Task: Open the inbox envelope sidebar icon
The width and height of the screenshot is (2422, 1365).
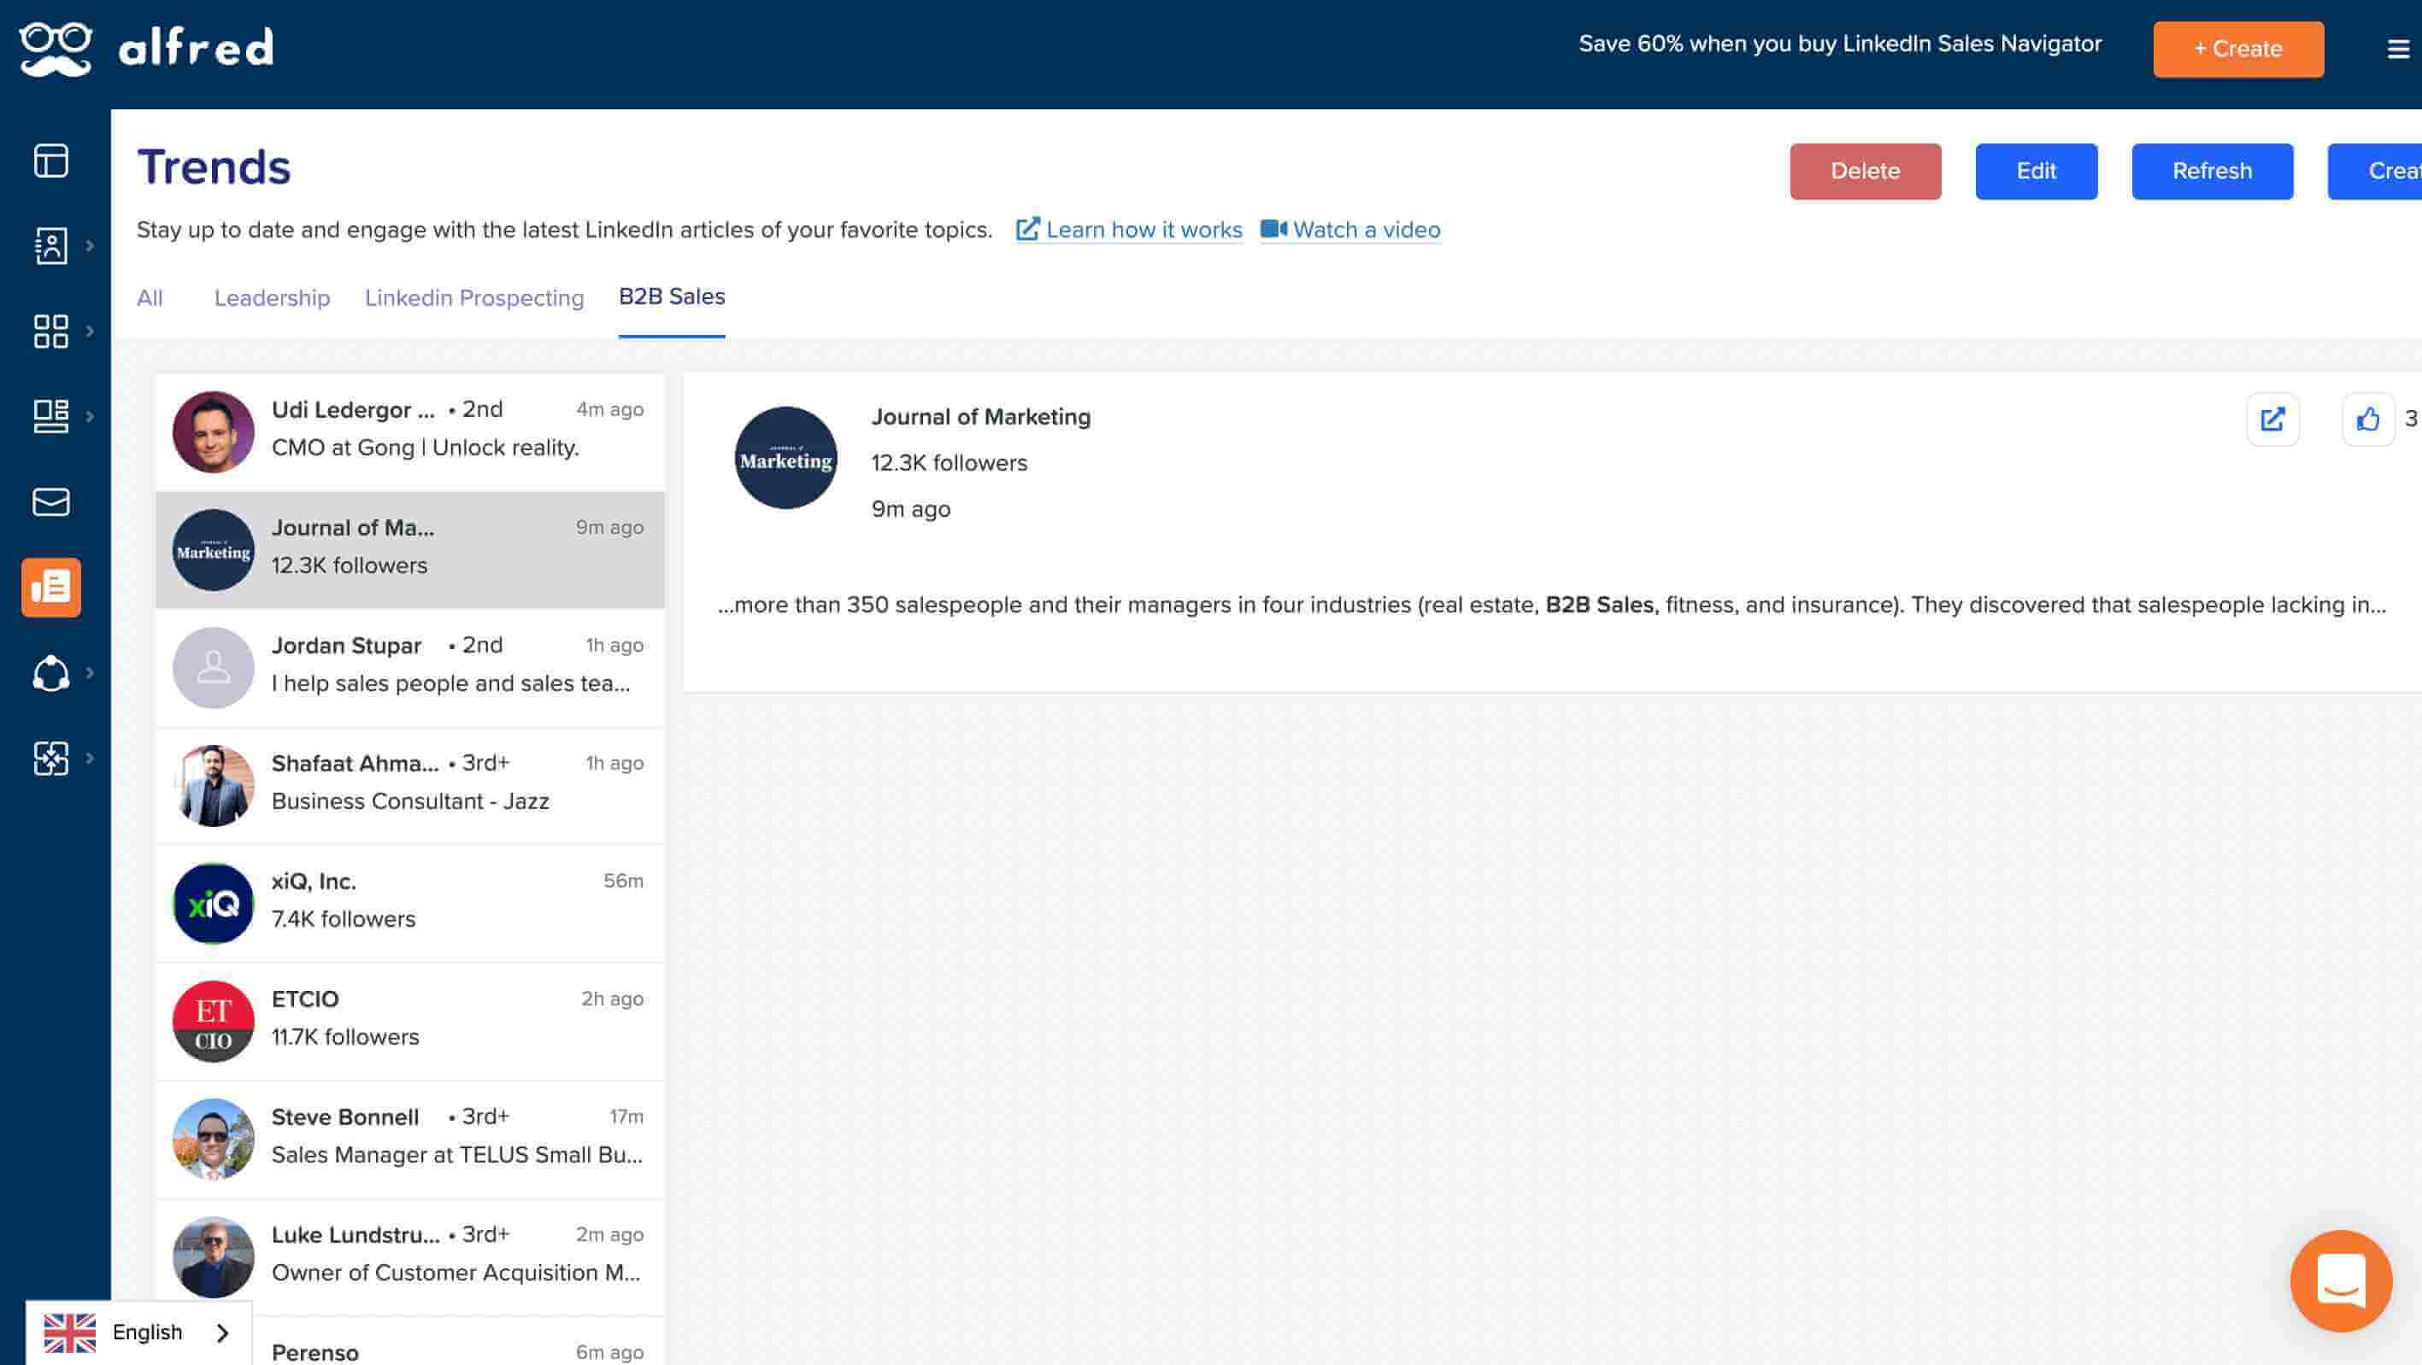Action: pyautogui.click(x=50, y=501)
